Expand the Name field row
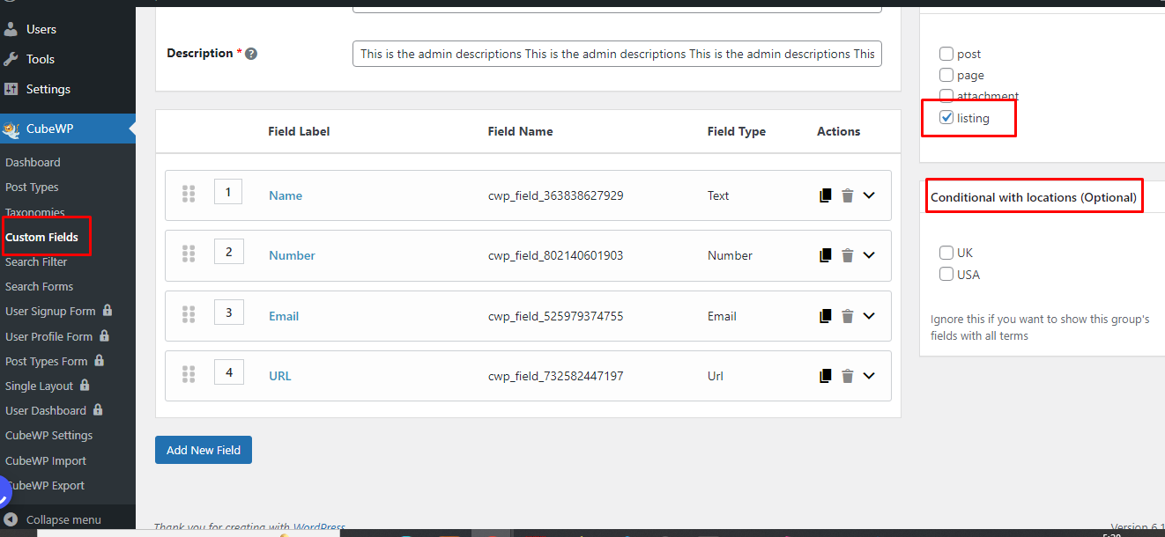This screenshot has width=1165, height=537. [869, 195]
